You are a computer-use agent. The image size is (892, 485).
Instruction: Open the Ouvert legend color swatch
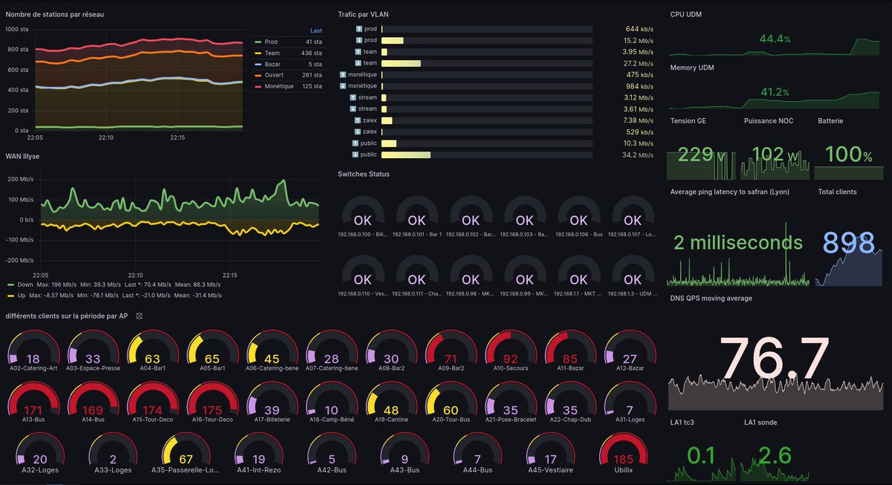pyautogui.click(x=258, y=75)
